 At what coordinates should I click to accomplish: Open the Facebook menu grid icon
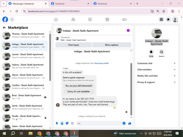161,19
